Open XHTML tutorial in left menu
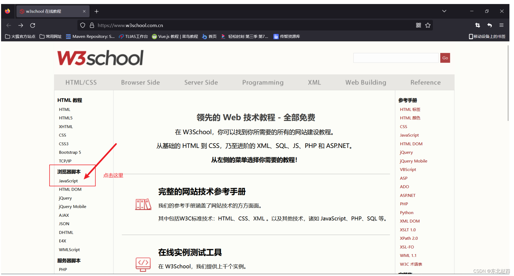 point(66,126)
